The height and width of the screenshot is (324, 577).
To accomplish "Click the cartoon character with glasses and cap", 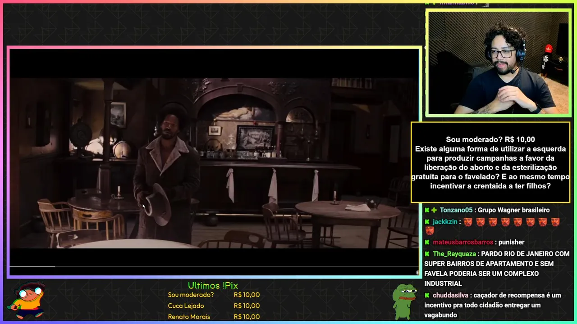I will (28, 300).
